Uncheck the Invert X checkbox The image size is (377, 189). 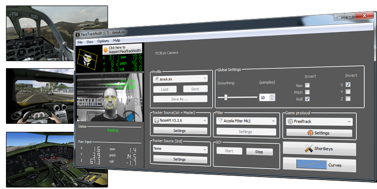(x=348, y=85)
